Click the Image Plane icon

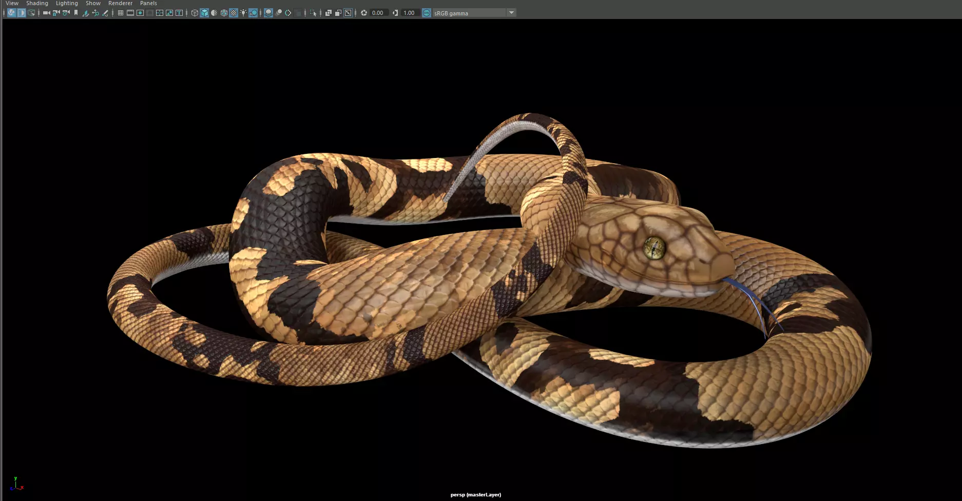pyautogui.click(x=85, y=13)
